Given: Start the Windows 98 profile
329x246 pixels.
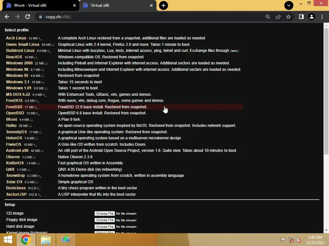Looking at the screenshot, I should 17,69.
